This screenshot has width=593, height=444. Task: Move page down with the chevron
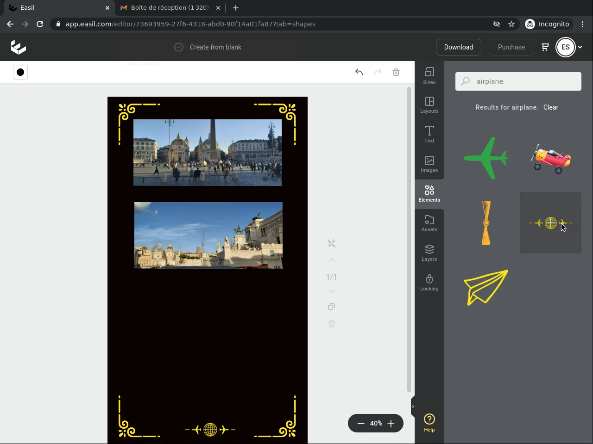coord(332,291)
